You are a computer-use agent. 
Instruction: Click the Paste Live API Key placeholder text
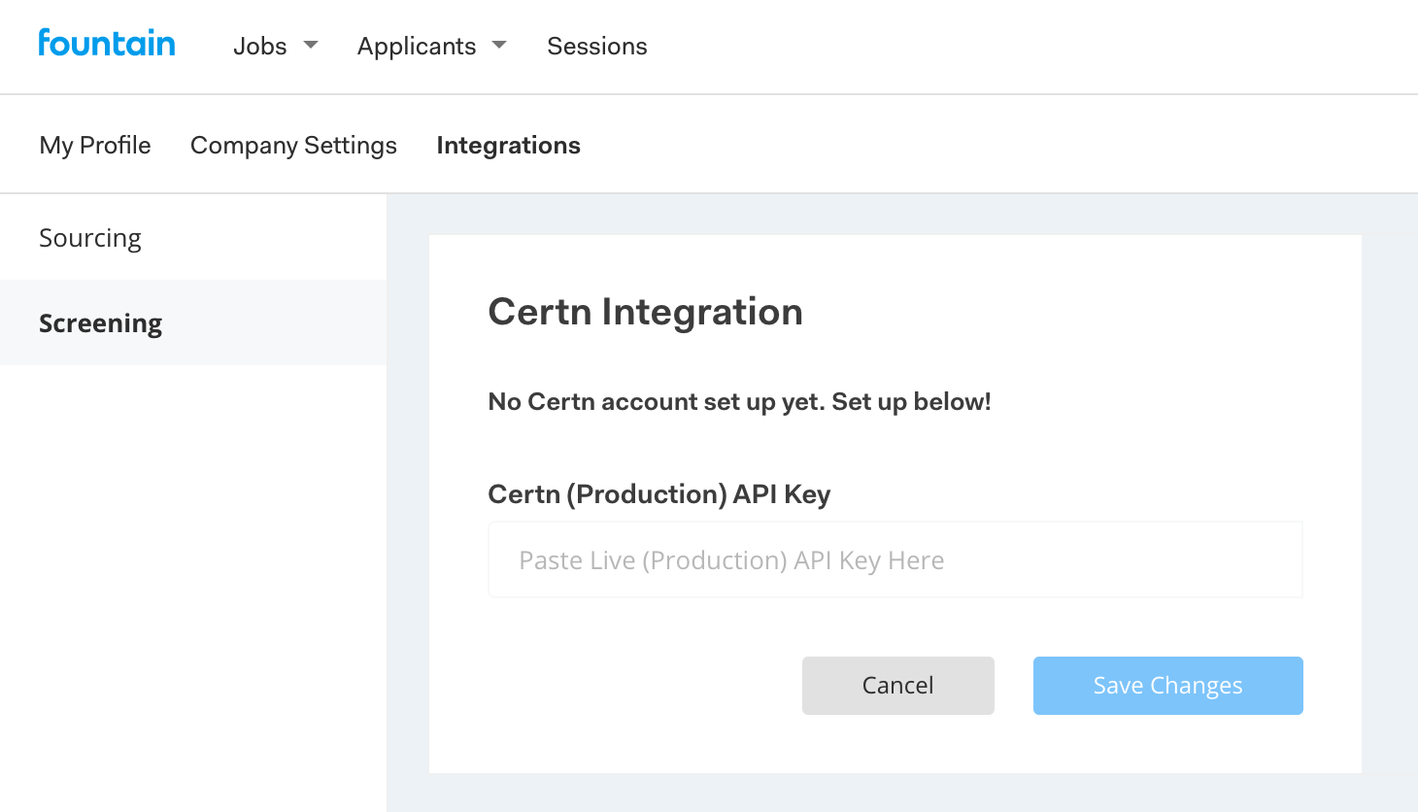click(731, 559)
